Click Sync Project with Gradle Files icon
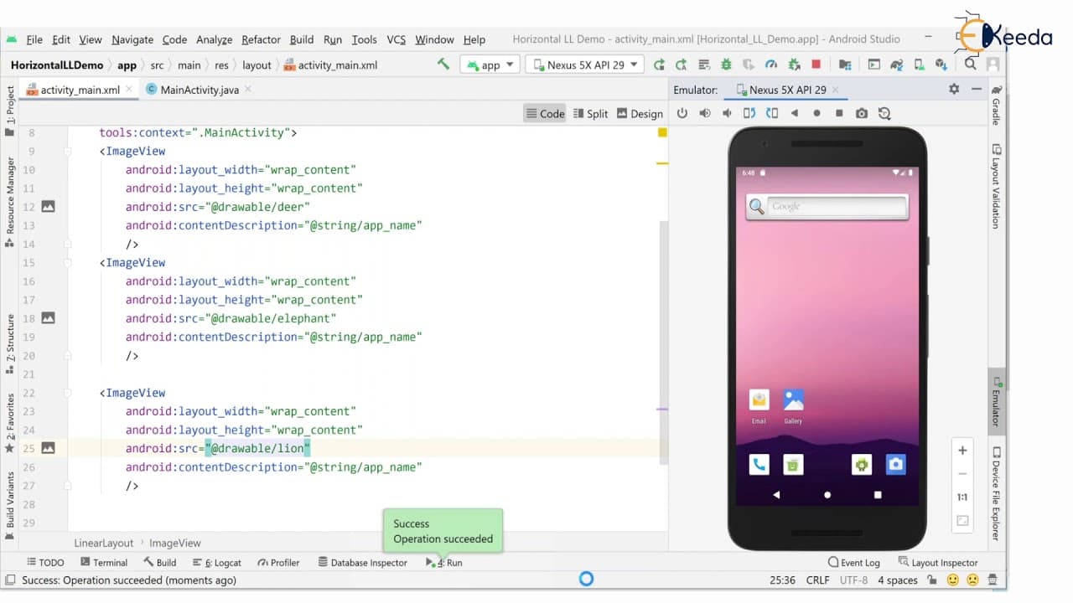This screenshot has height=603, width=1073. (x=896, y=64)
